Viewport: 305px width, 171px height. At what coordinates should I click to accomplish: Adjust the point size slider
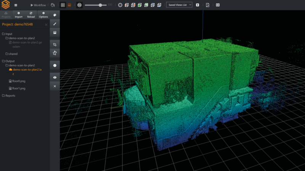click(x=100, y=5)
